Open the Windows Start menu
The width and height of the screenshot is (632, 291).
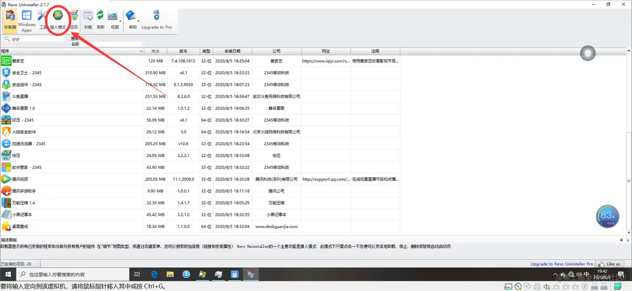(x=8, y=274)
